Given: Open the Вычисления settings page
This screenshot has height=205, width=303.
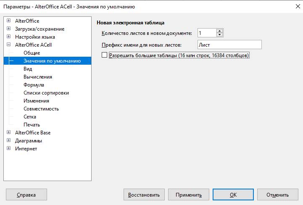Looking at the screenshot, I should tap(38, 77).
